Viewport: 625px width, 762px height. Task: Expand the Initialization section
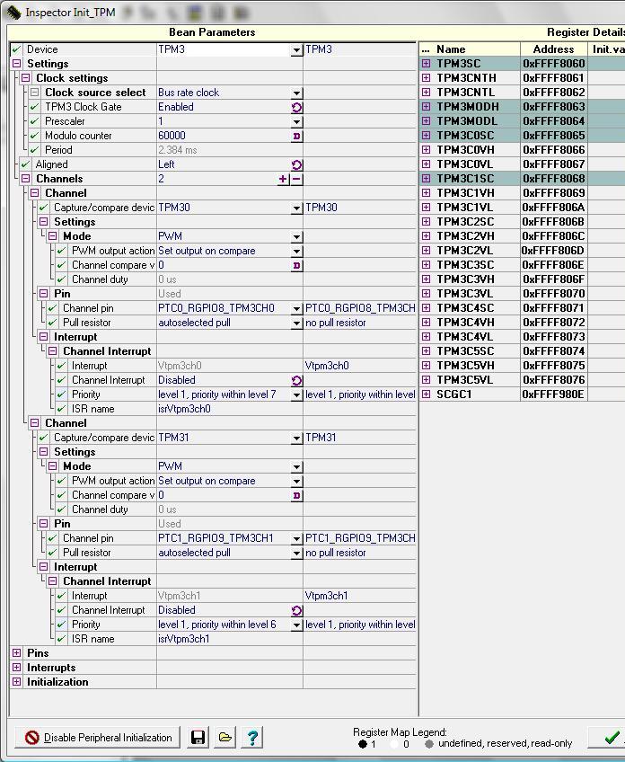pos(16,681)
